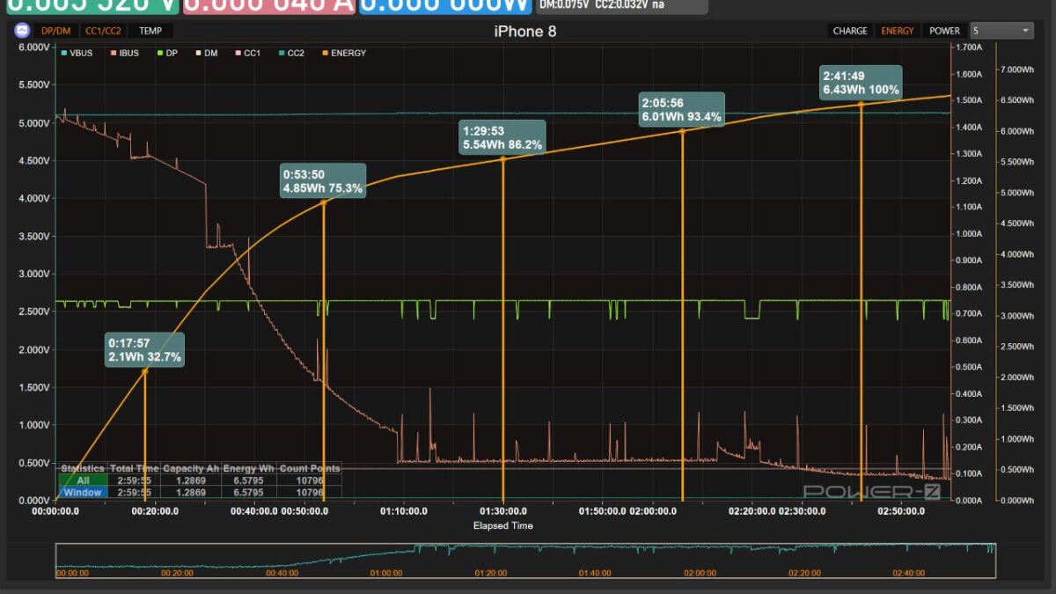Select the 2:41:49 6.43Wh 100% marker label
This screenshot has height=594, width=1056.
coord(862,83)
